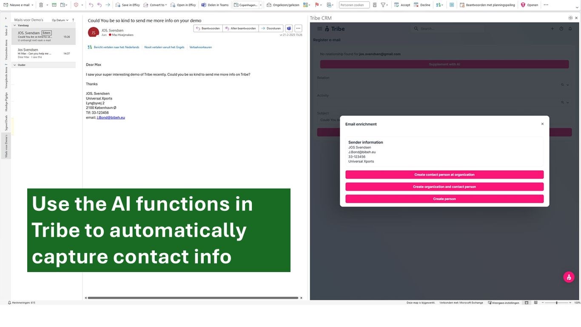Screen dimensions: 581x327
Task: Click Weergave-instellingen in the status bar
Action: [x=504, y=303]
